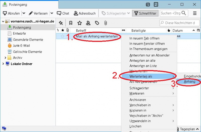Click the thread column header icon
Viewport: 201px width, 132px height.
click(x=58, y=30)
